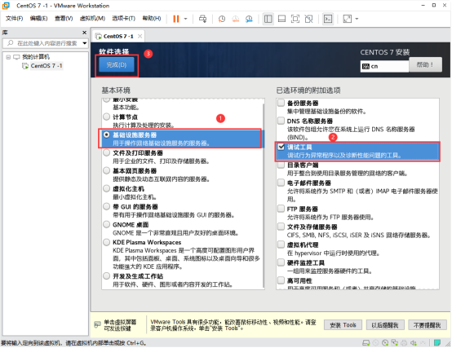This screenshot has width=452, height=348.
Task: Check the FTP 服务器 checkbox
Action: tap(281, 209)
